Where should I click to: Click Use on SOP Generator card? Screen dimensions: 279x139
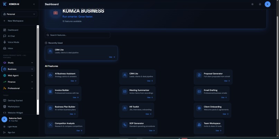pos(152,131)
